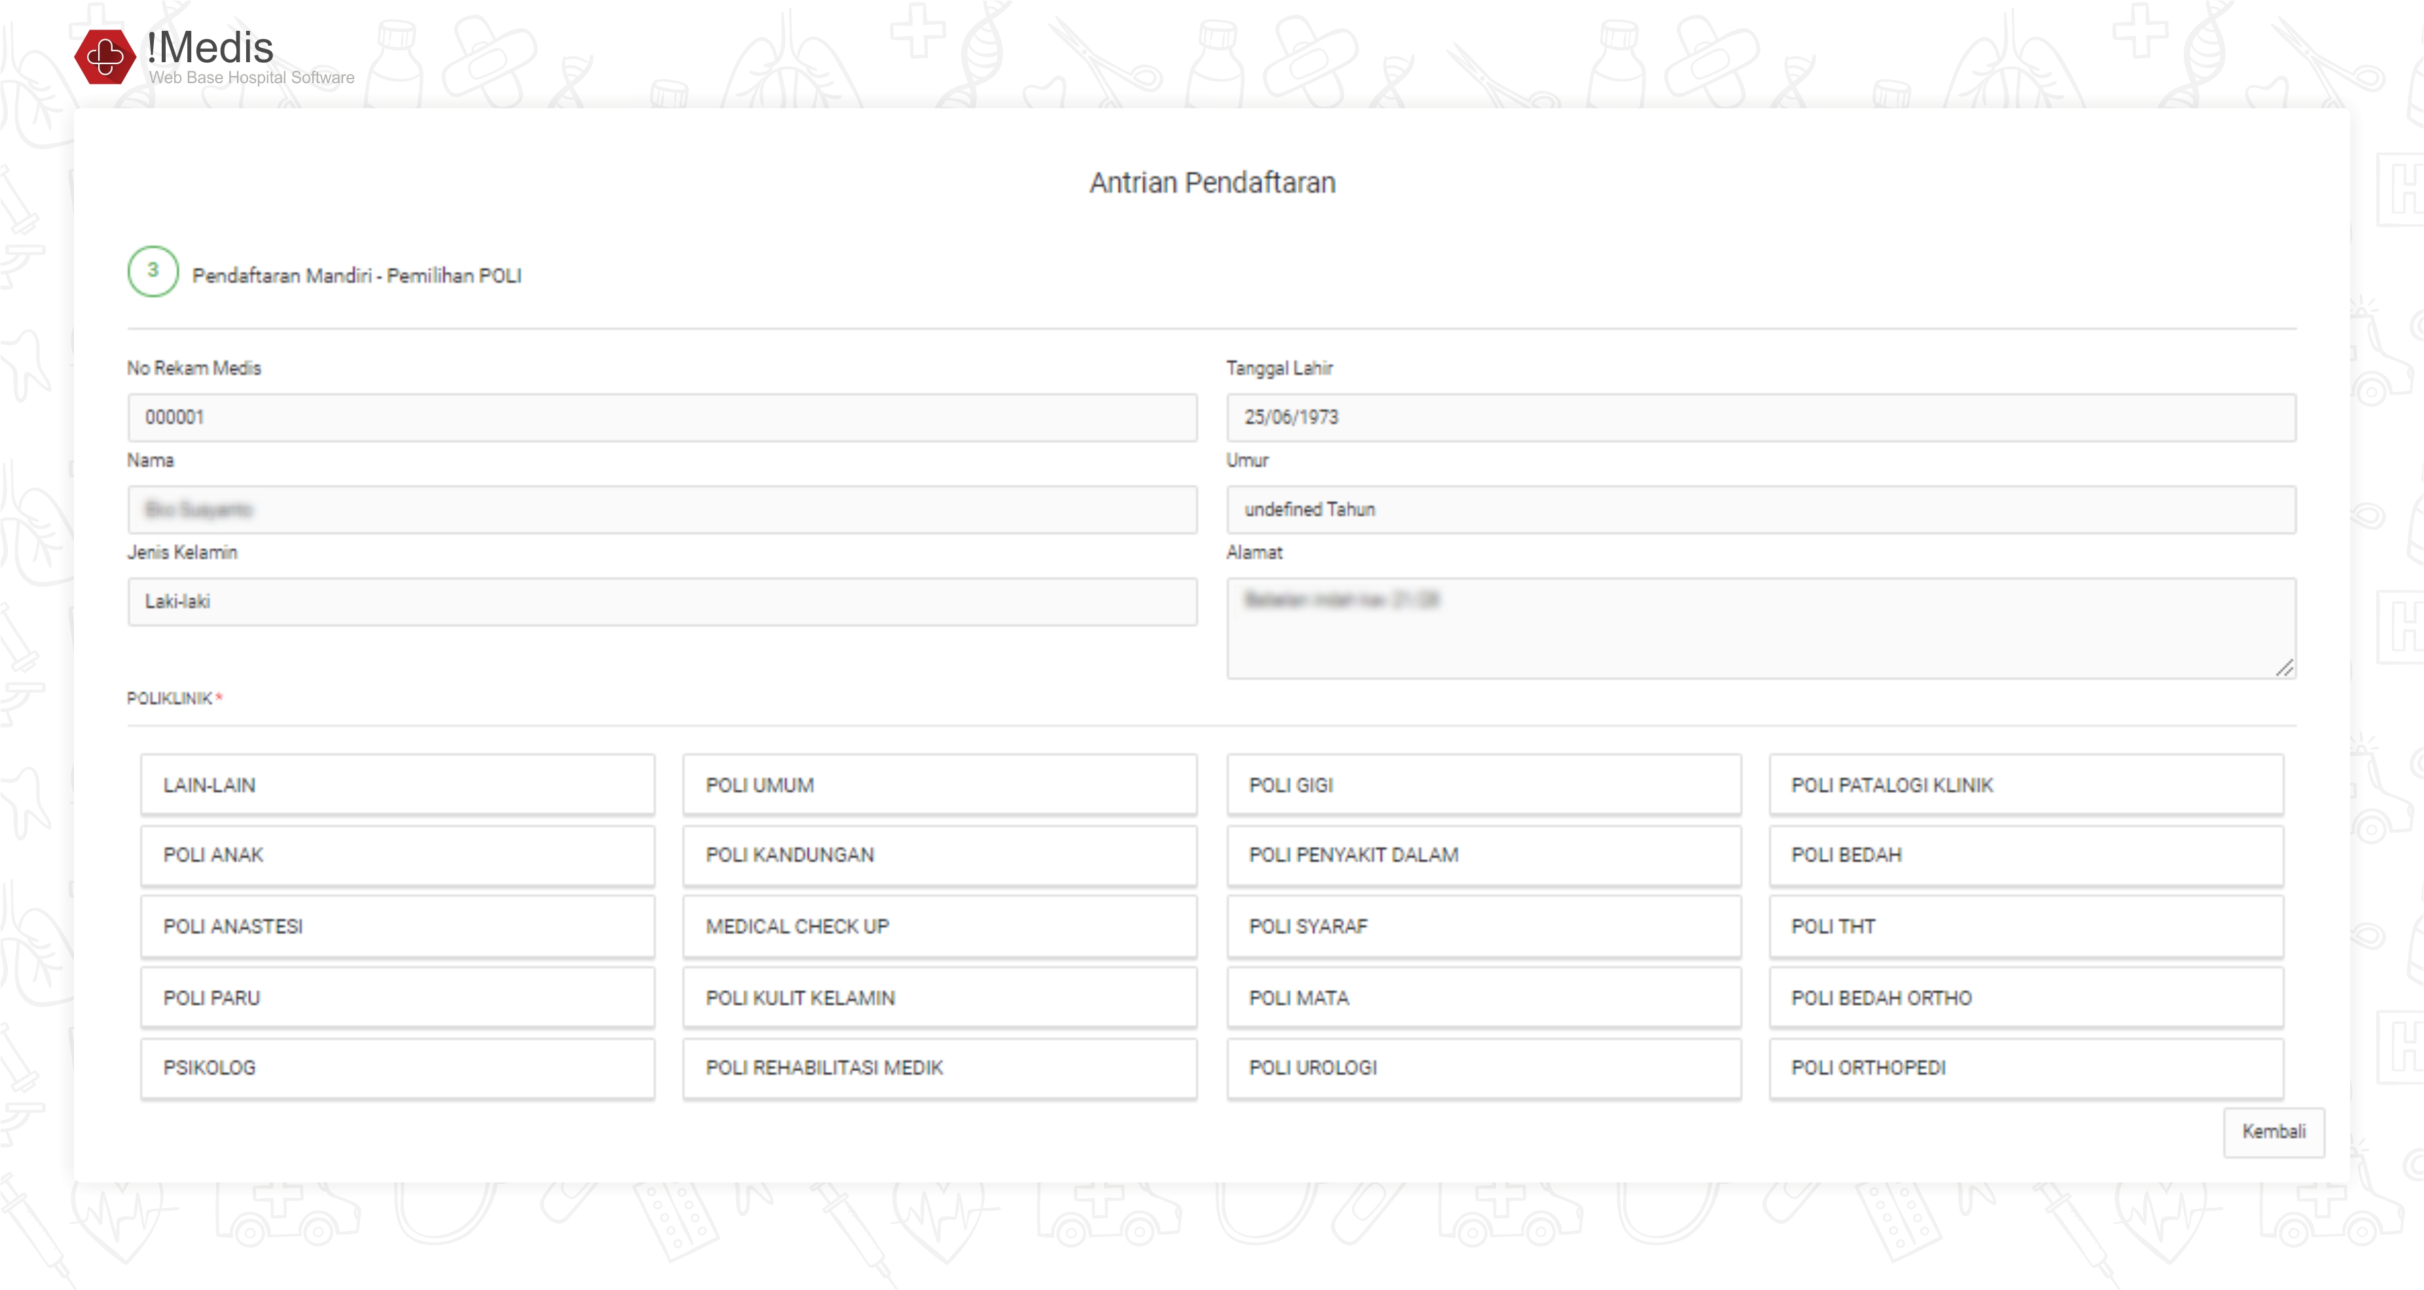
Task: Click the !Medis red hexagon logo
Action: point(105,56)
